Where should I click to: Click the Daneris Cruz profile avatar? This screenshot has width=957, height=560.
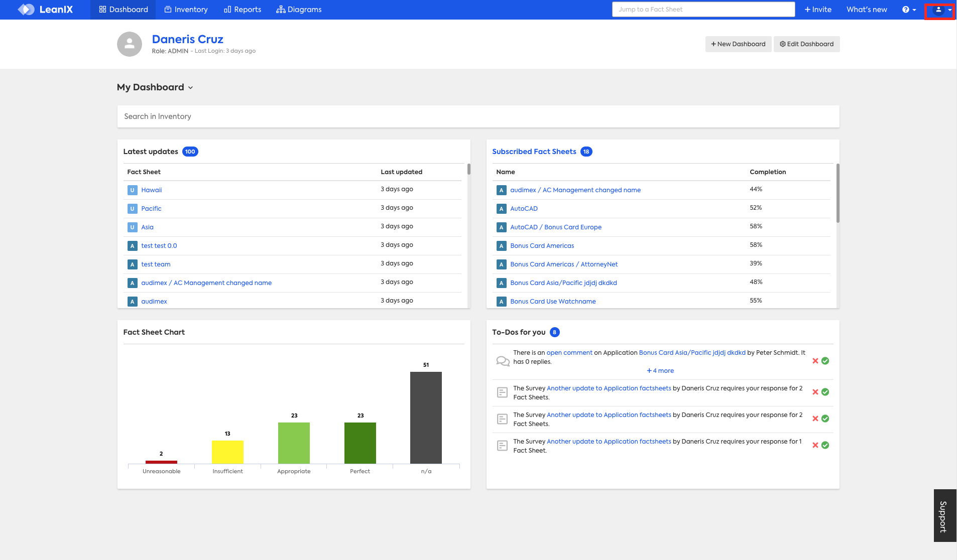tap(130, 44)
